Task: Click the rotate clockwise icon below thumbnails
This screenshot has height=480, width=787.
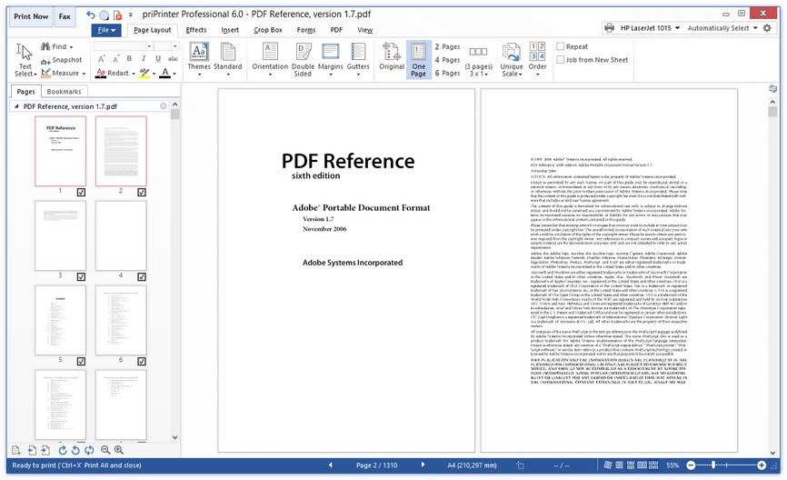Action: click(x=62, y=450)
